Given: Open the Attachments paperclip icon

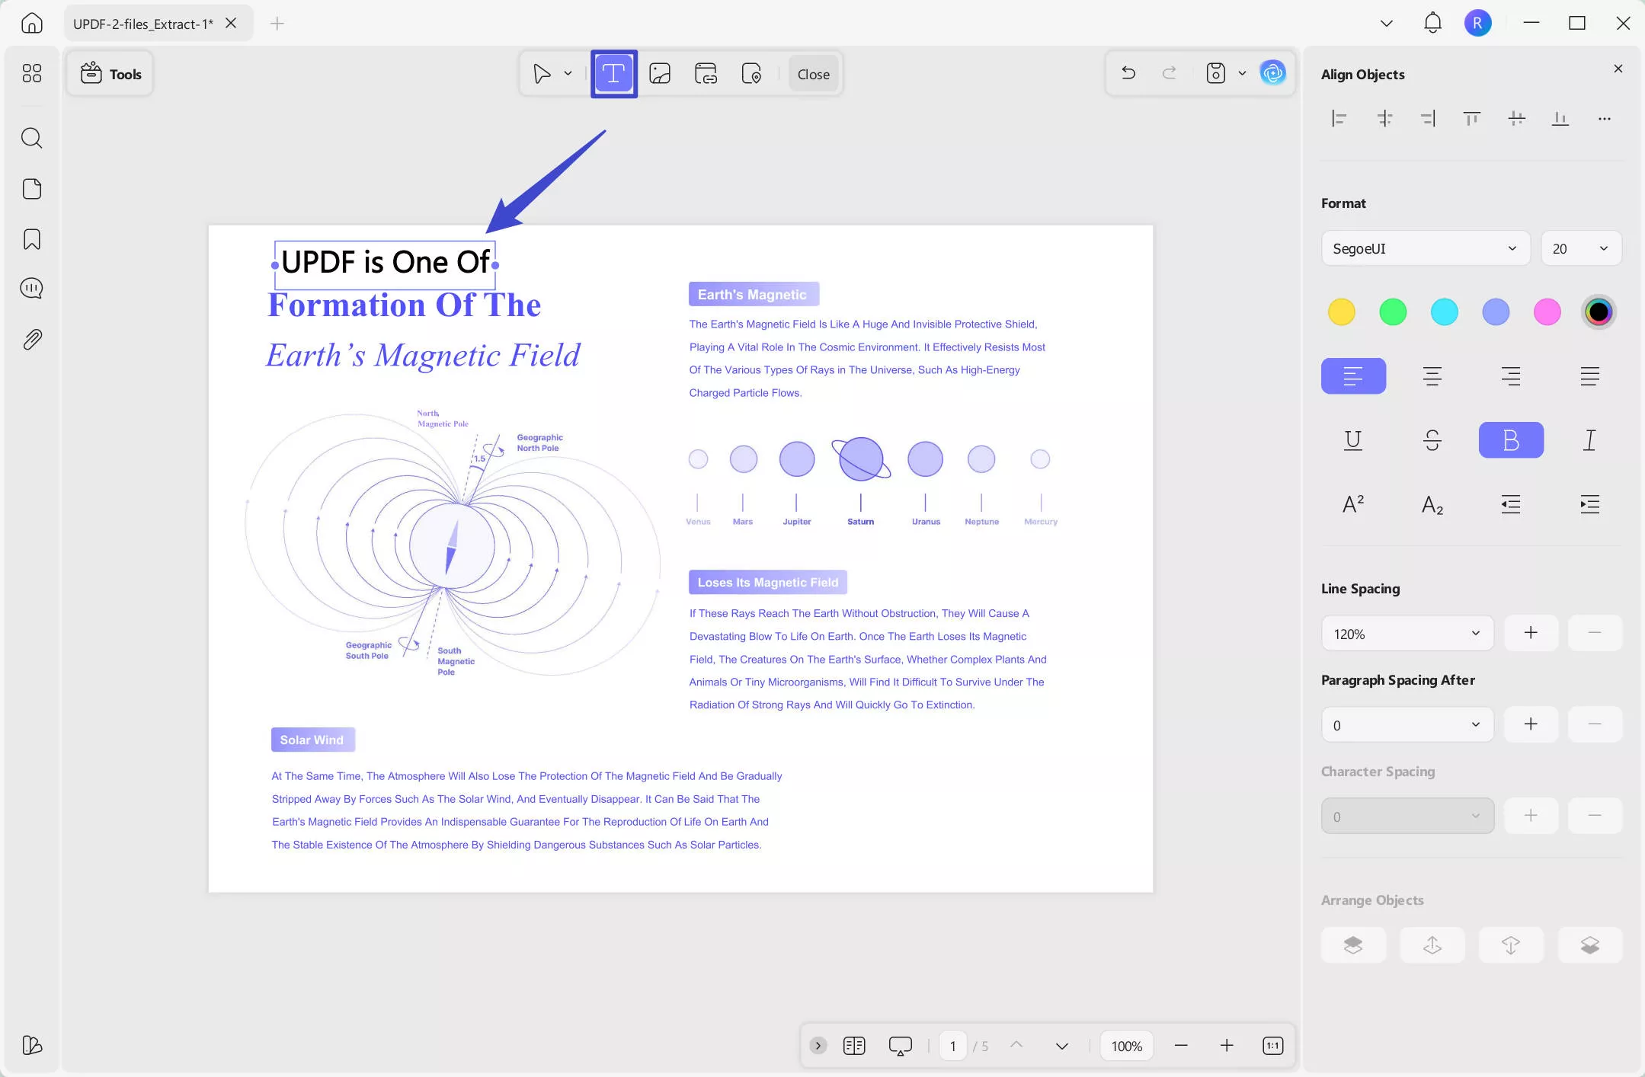Looking at the screenshot, I should [x=31, y=339].
